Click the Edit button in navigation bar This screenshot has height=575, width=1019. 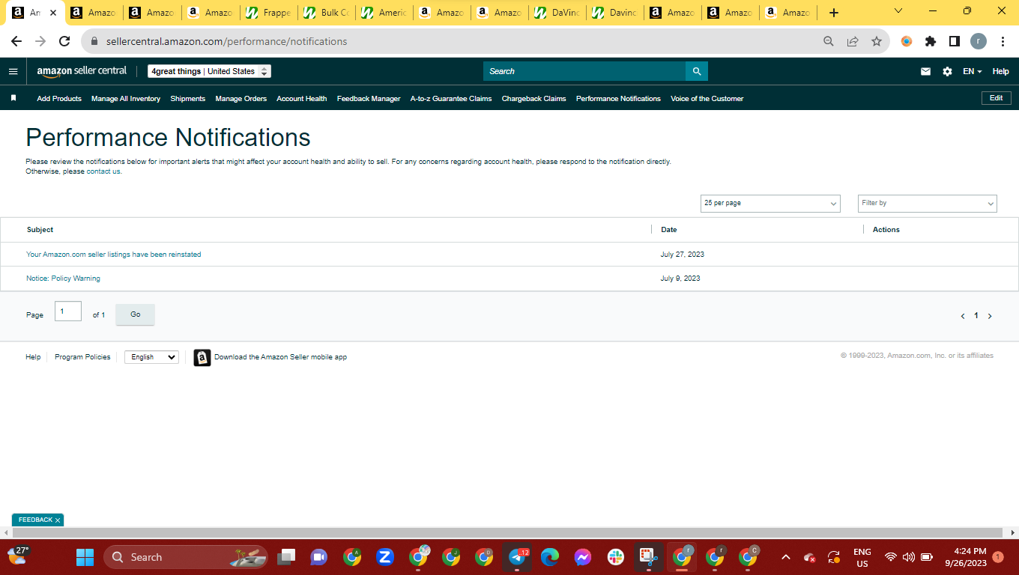pyautogui.click(x=997, y=98)
